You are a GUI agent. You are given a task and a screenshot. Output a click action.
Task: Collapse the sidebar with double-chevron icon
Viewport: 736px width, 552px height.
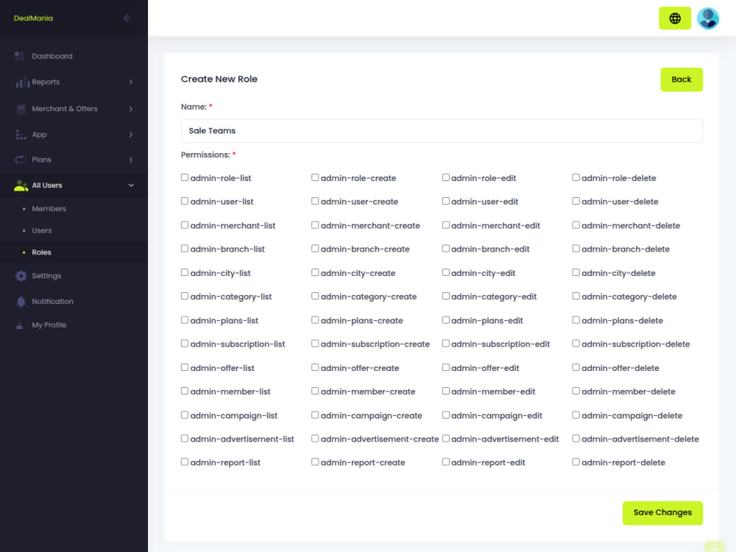coord(127,18)
